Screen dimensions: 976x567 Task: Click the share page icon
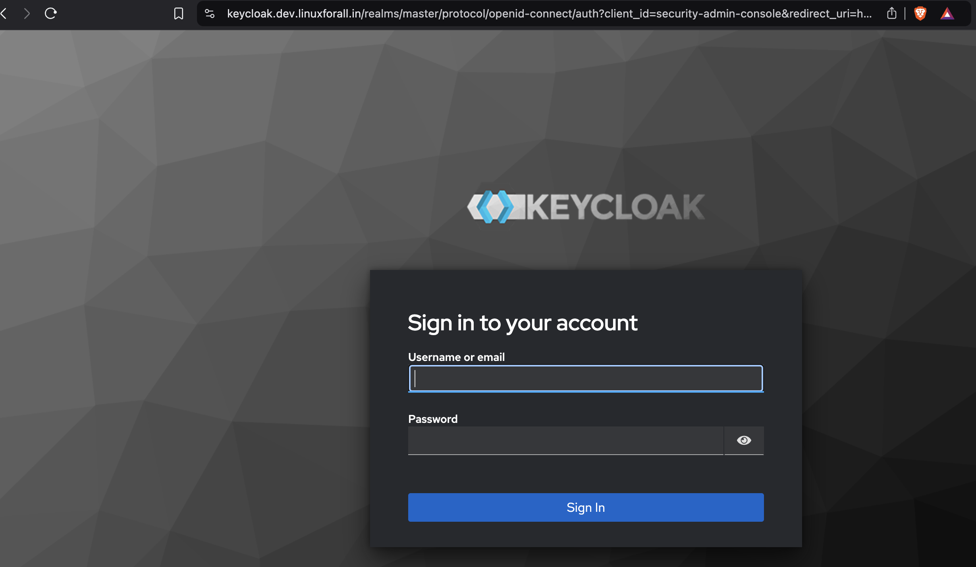click(892, 13)
